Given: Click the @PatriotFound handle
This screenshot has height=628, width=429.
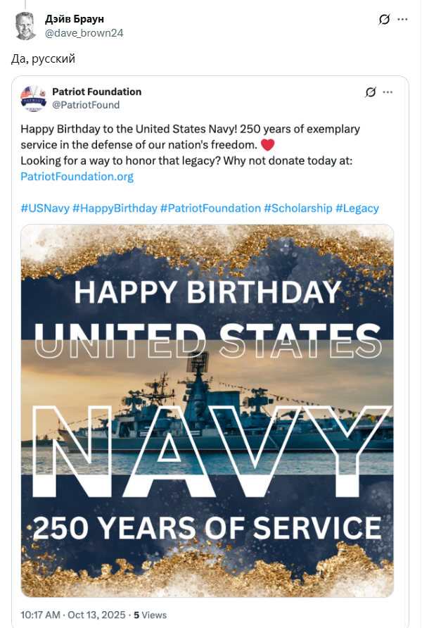Looking at the screenshot, I should point(86,105).
